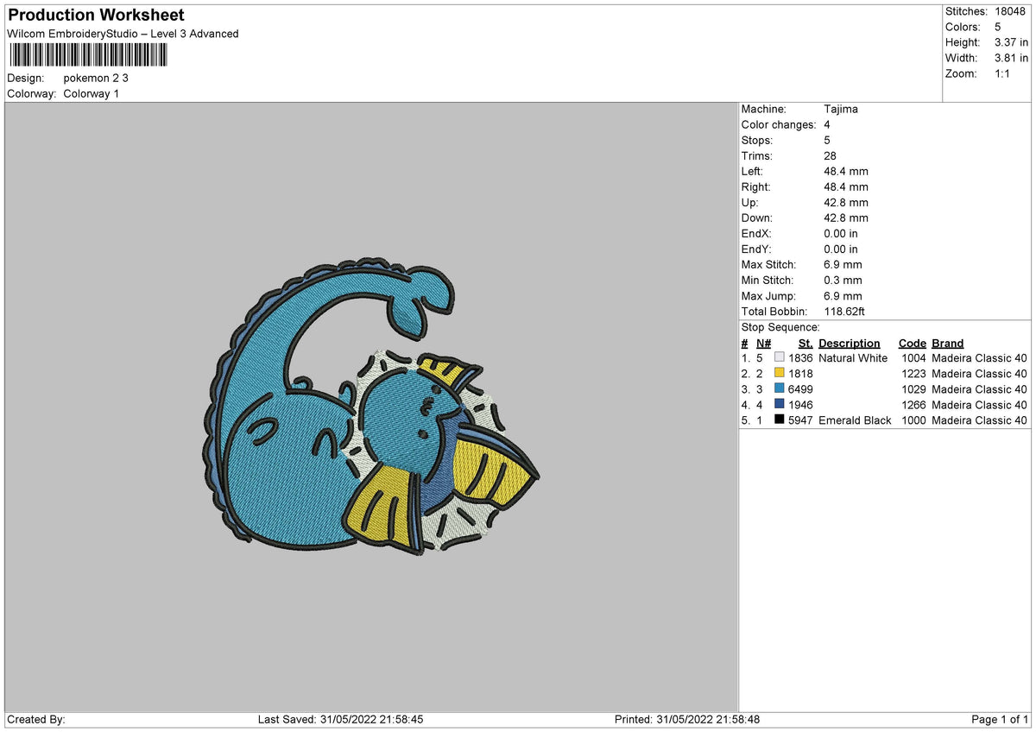
Task: Click design name 'pokemon 2 3'
Action: [96, 78]
